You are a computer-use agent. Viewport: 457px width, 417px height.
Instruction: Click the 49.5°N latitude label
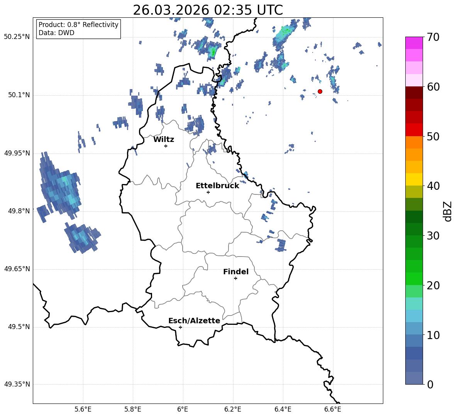coord(19,327)
